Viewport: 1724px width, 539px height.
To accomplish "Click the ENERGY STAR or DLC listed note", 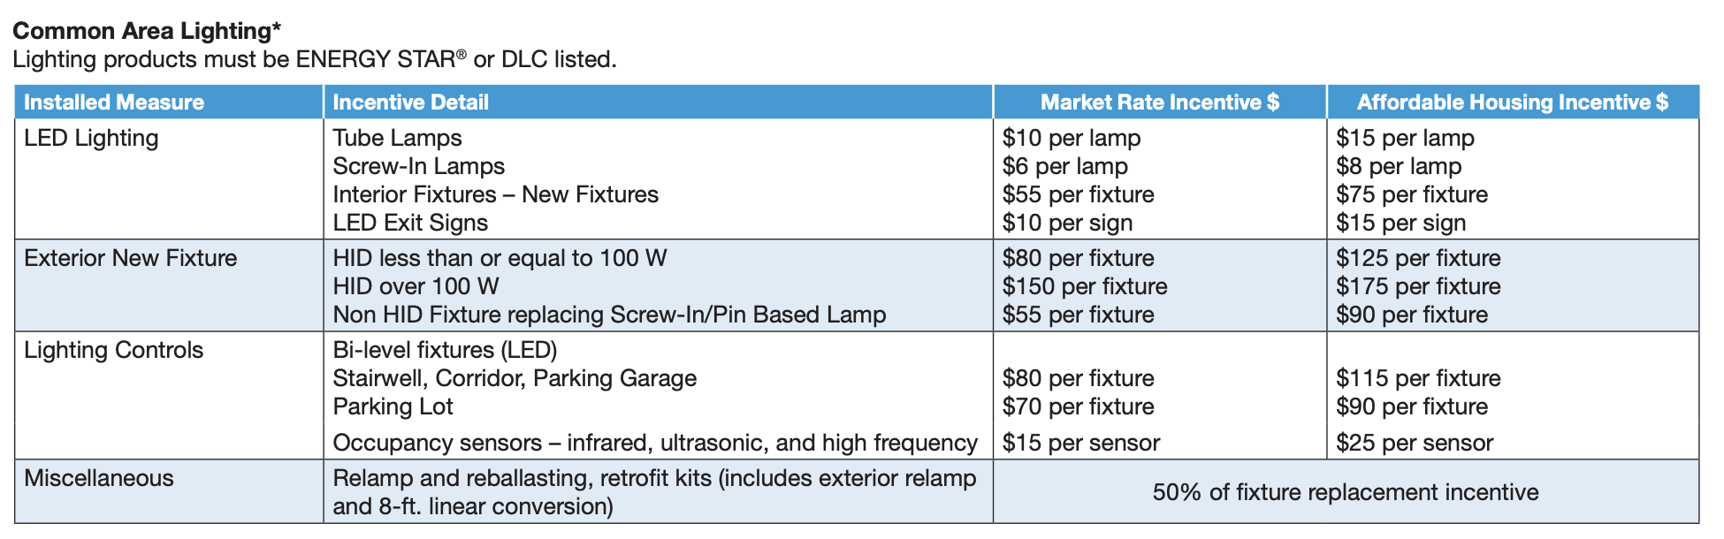I will [314, 60].
